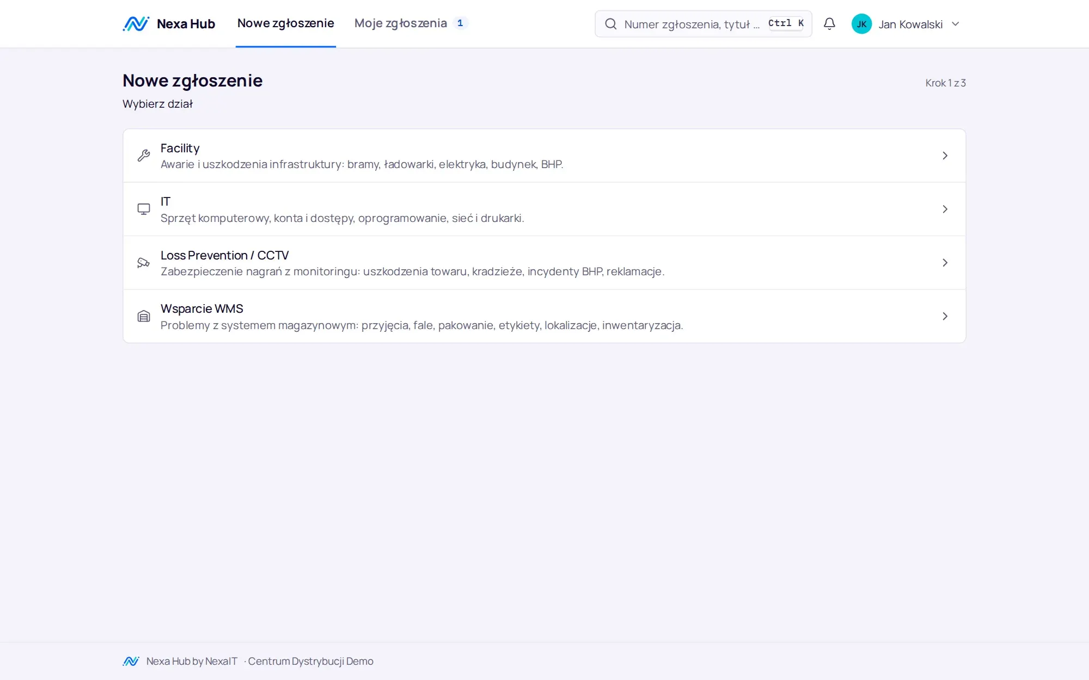This screenshot has height=680, width=1089.
Task: Open the notifications bell
Action: tap(829, 24)
